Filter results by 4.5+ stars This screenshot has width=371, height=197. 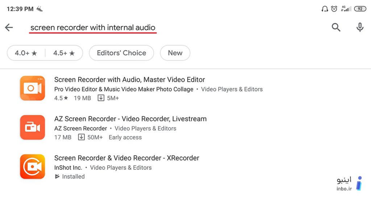64,53
